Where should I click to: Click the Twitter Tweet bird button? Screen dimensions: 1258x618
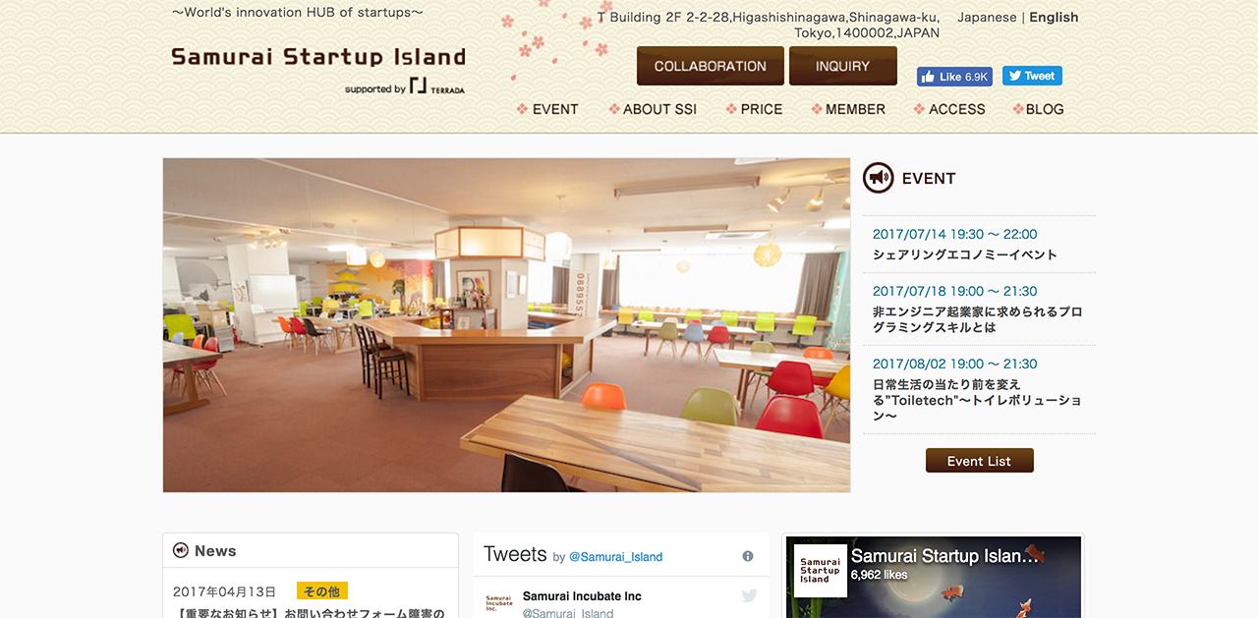[x=1032, y=76]
